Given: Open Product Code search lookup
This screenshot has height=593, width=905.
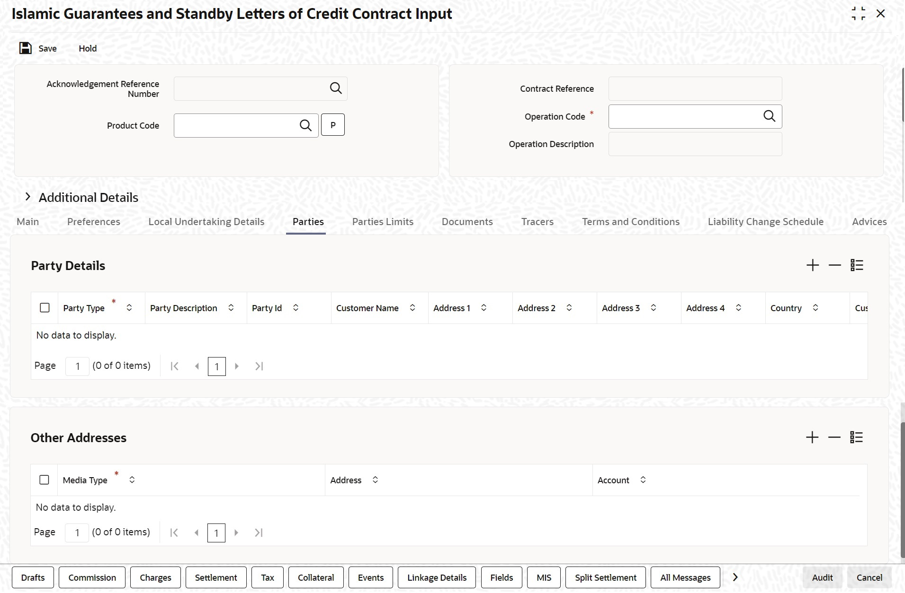Looking at the screenshot, I should (x=305, y=125).
